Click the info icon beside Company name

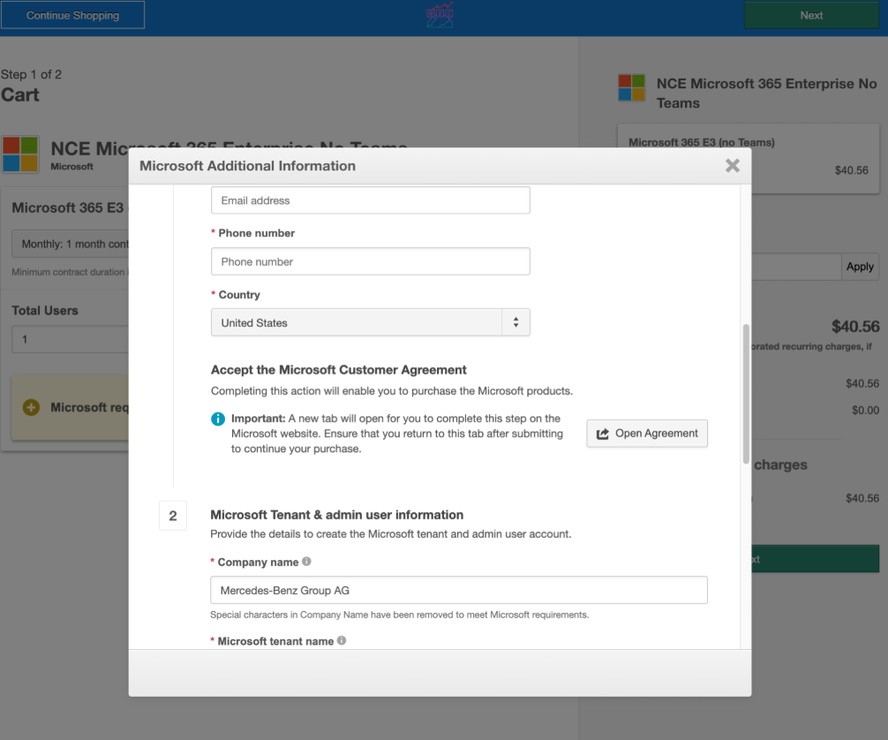tap(306, 562)
